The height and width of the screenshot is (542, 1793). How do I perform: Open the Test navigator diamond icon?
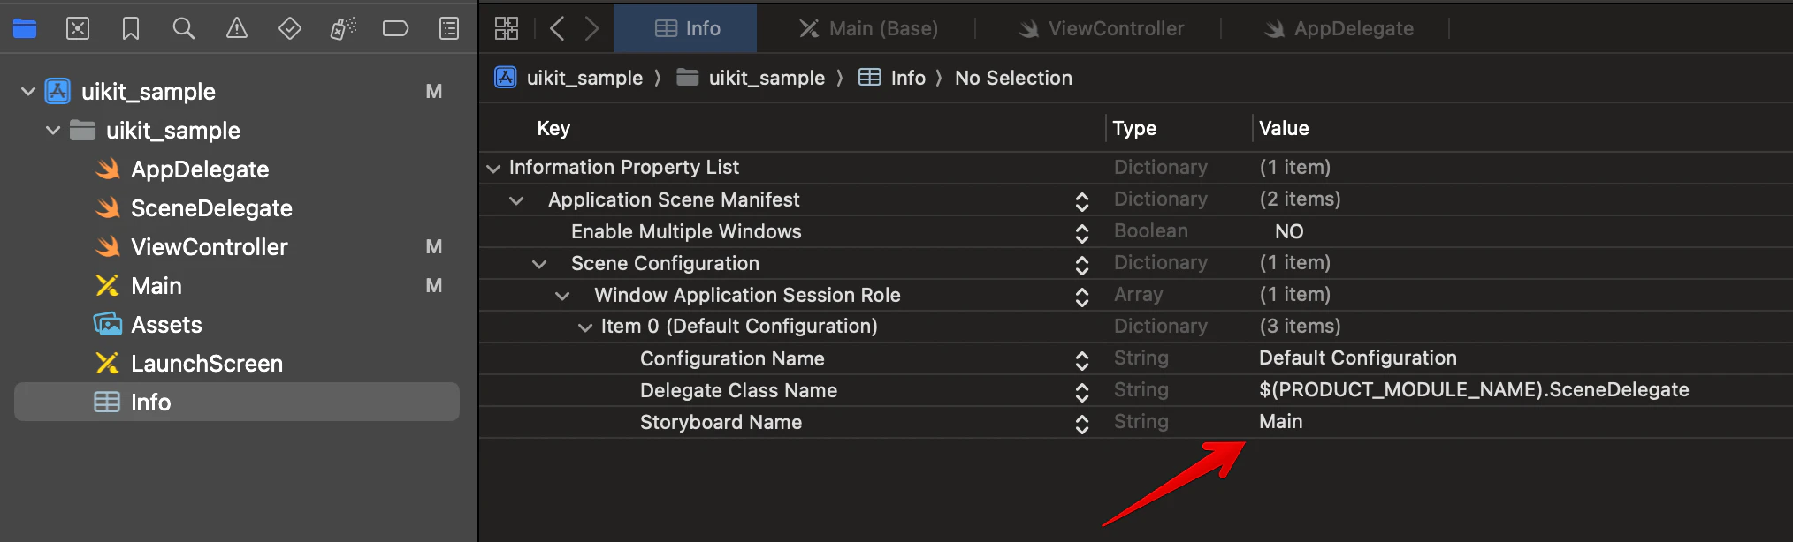click(x=290, y=29)
